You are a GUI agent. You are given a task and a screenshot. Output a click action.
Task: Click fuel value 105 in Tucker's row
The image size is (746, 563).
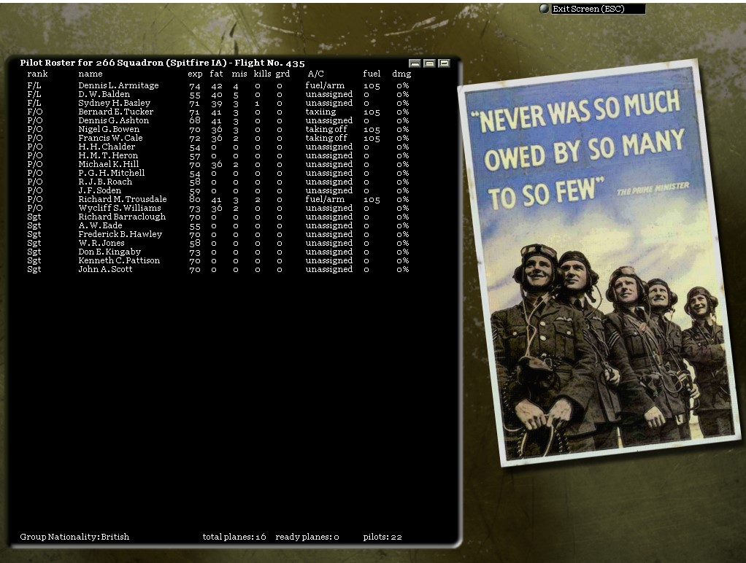pos(372,112)
